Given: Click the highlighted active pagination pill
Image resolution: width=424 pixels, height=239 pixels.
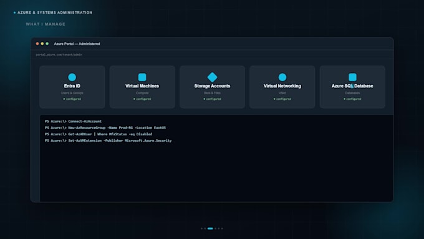Looking at the screenshot, I should [x=210, y=228].
